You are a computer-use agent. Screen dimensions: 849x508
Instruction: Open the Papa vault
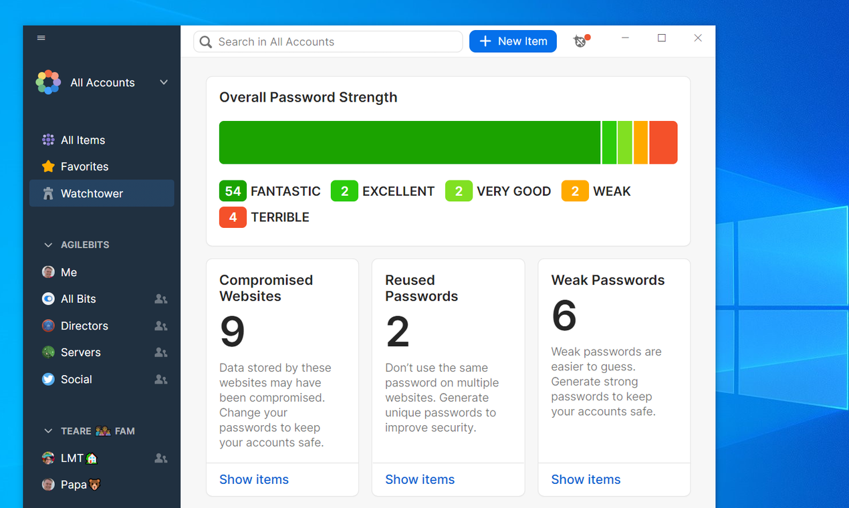tap(102, 485)
